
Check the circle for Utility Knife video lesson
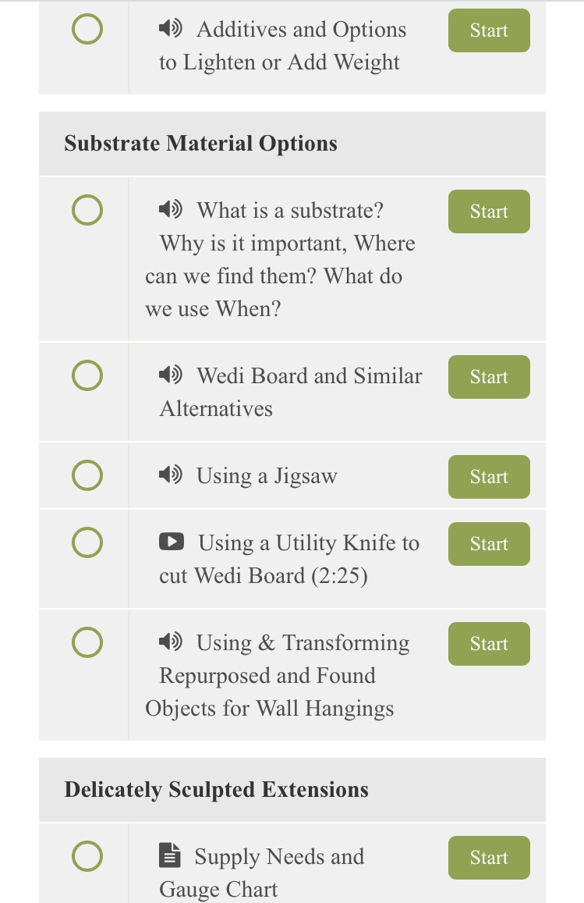coord(87,542)
